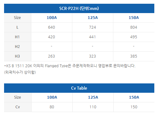
Task: Click the H3 value 323 cell
Action: coord(93,56)
